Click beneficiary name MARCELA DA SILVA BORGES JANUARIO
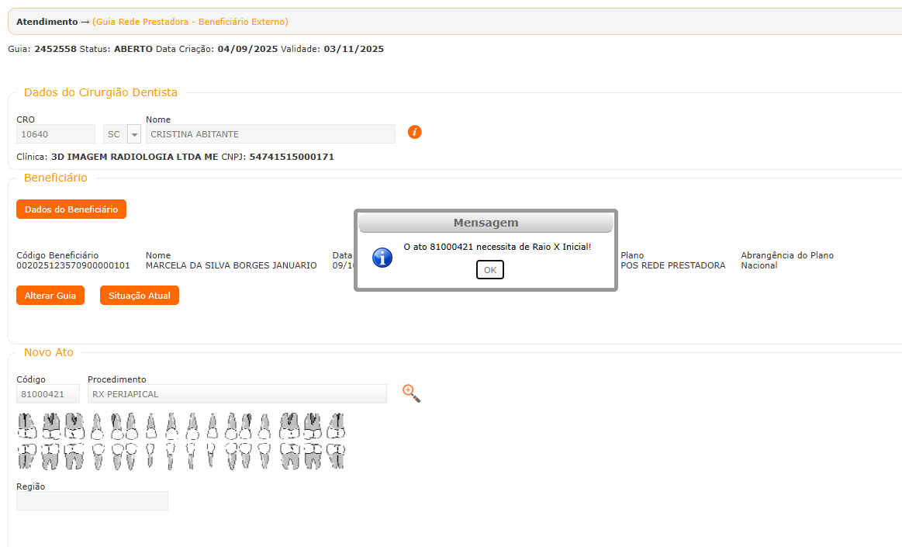The width and height of the screenshot is (902, 547). click(231, 265)
